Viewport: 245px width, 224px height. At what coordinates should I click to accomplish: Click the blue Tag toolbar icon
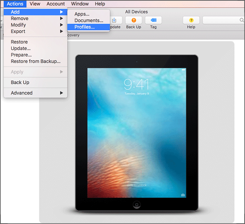[153, 20]
